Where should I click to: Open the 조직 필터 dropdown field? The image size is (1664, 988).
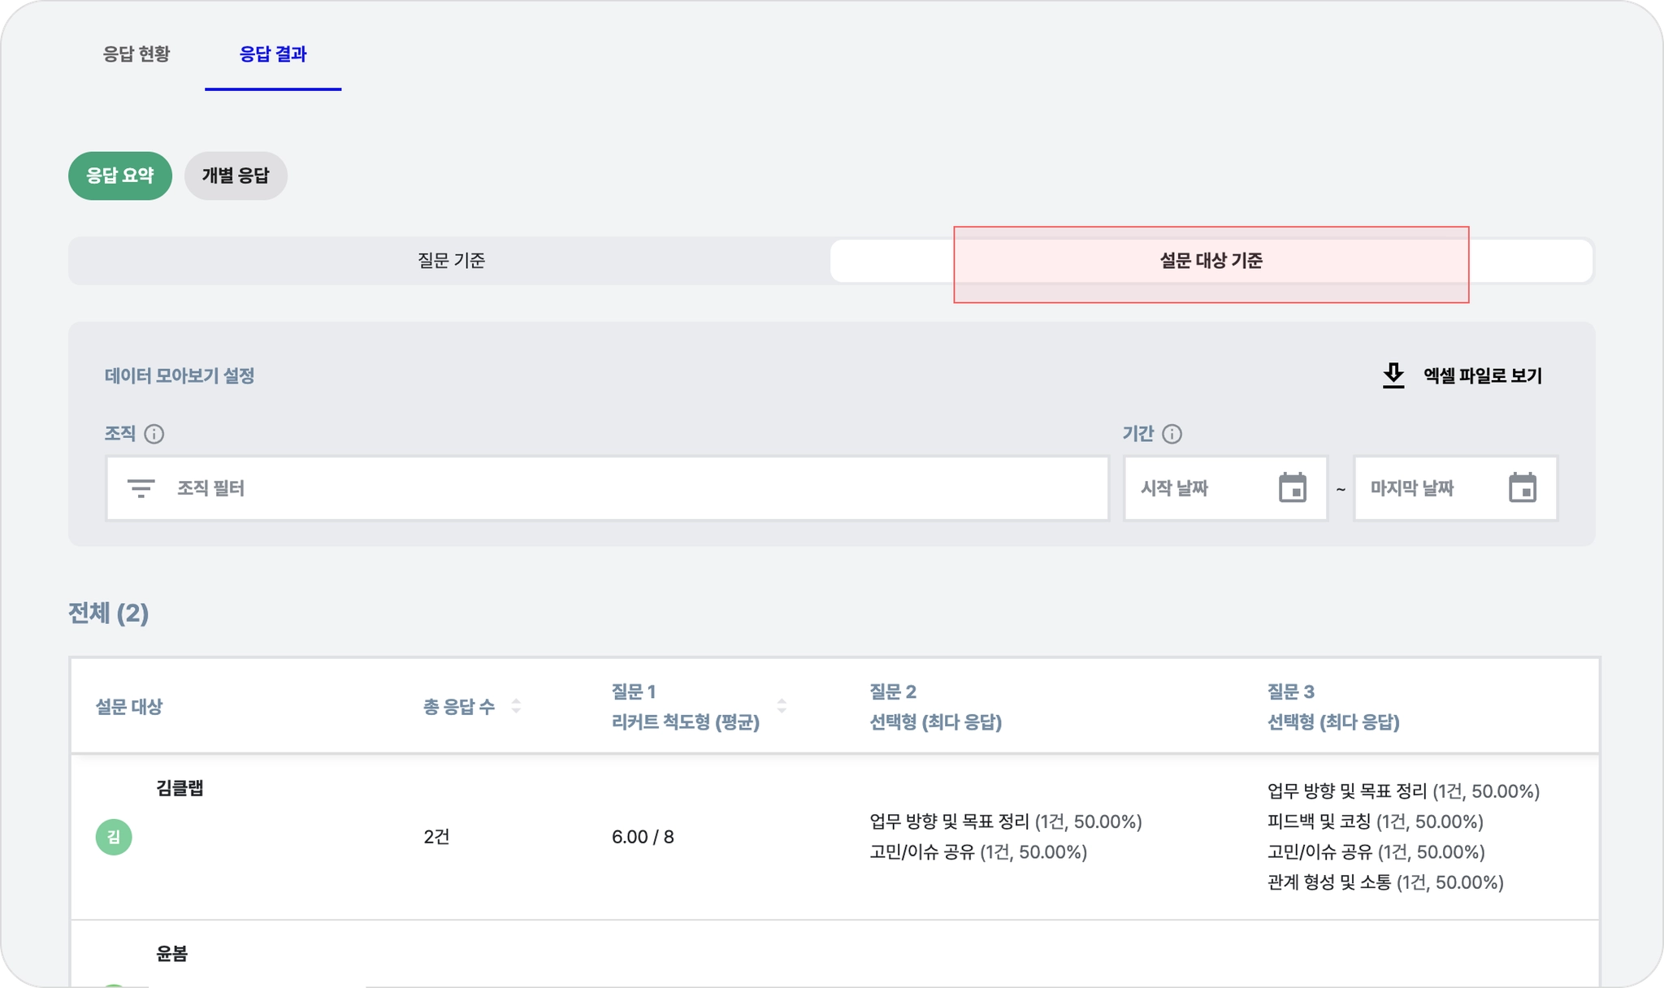coord(617,488)
